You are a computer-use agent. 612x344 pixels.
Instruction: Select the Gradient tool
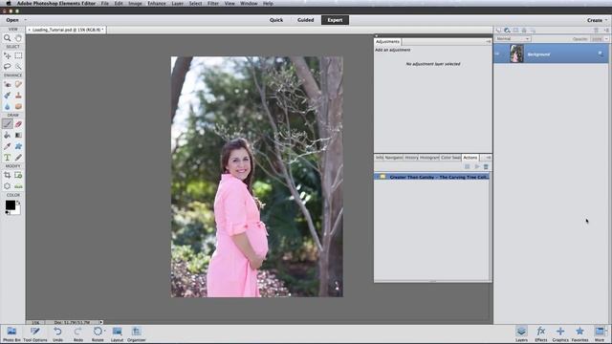click(x=18, y=135)
